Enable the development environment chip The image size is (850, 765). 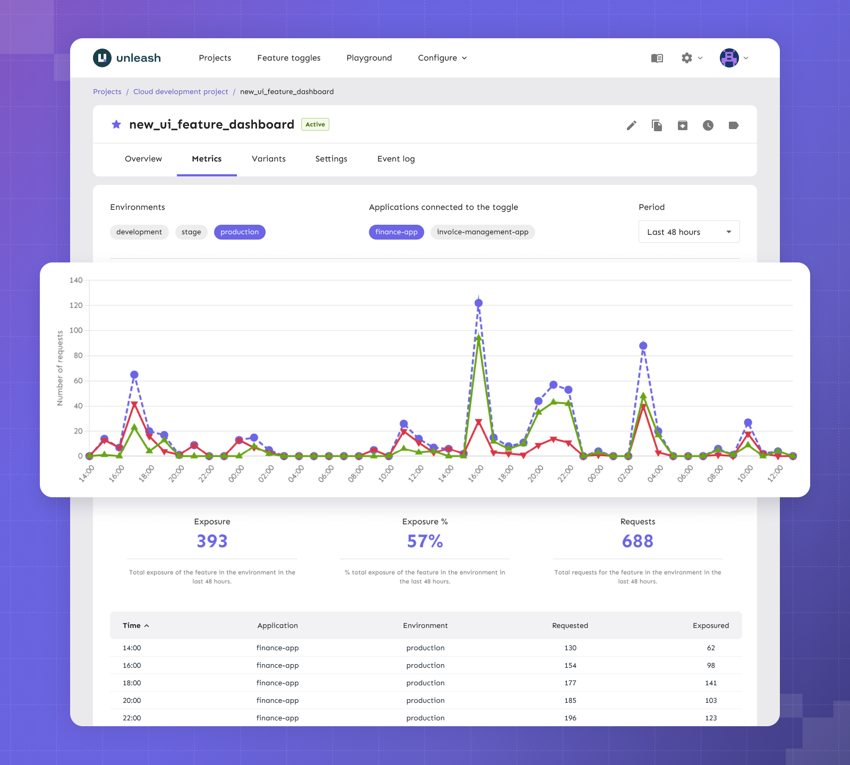point(139,232)
